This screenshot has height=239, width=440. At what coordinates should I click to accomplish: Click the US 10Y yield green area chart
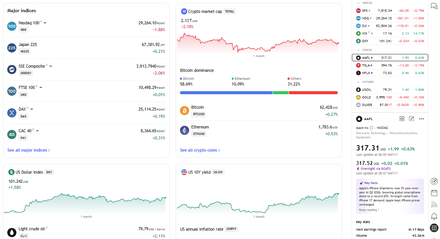258,203
